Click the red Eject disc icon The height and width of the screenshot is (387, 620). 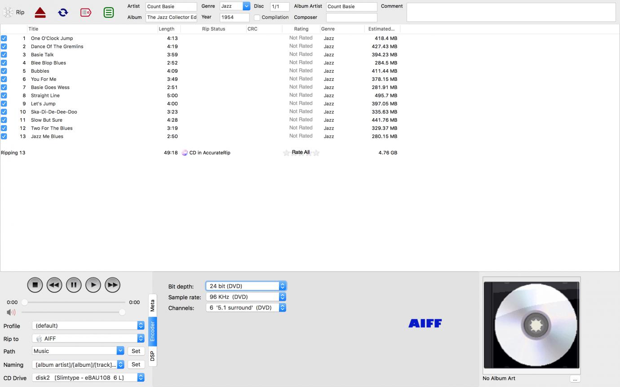[x=40, y=13]
